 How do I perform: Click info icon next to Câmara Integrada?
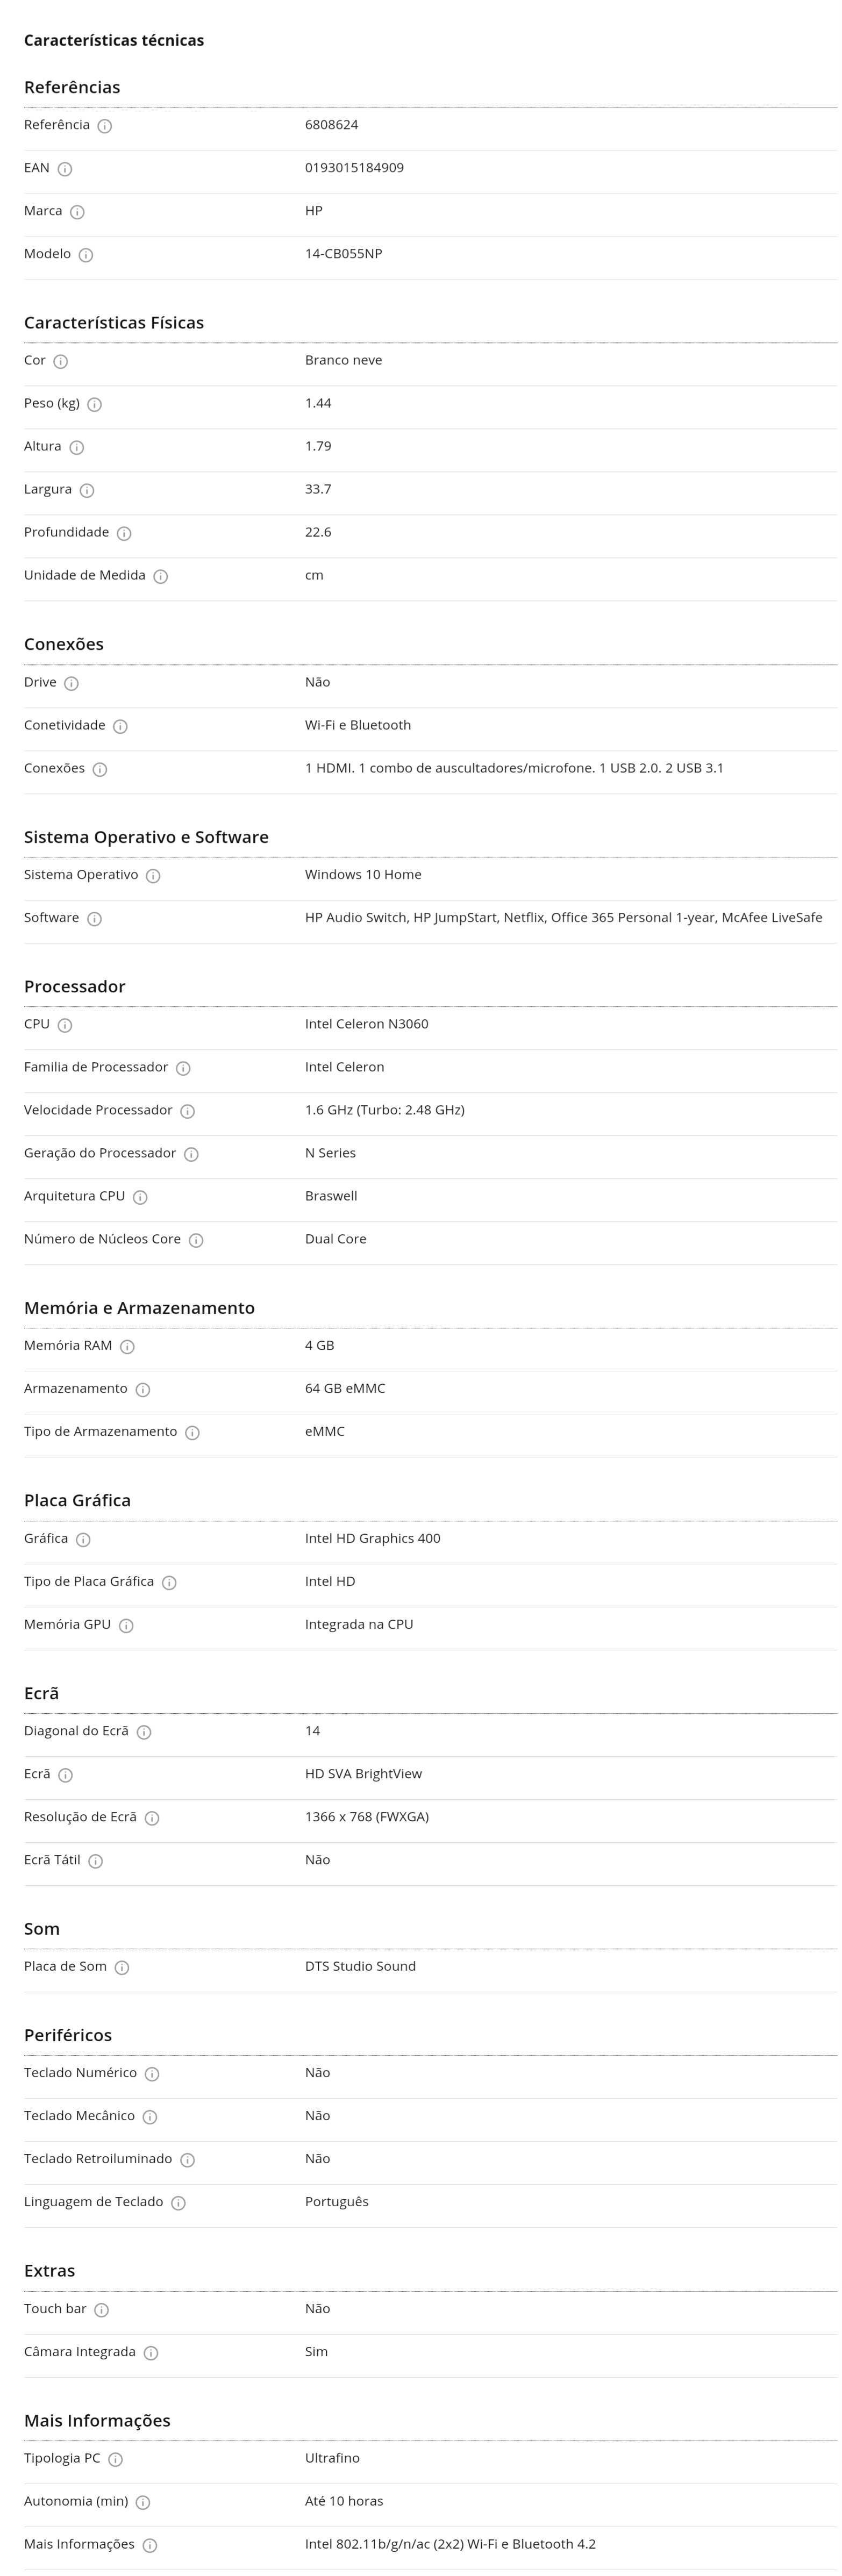pos(151,2353)
